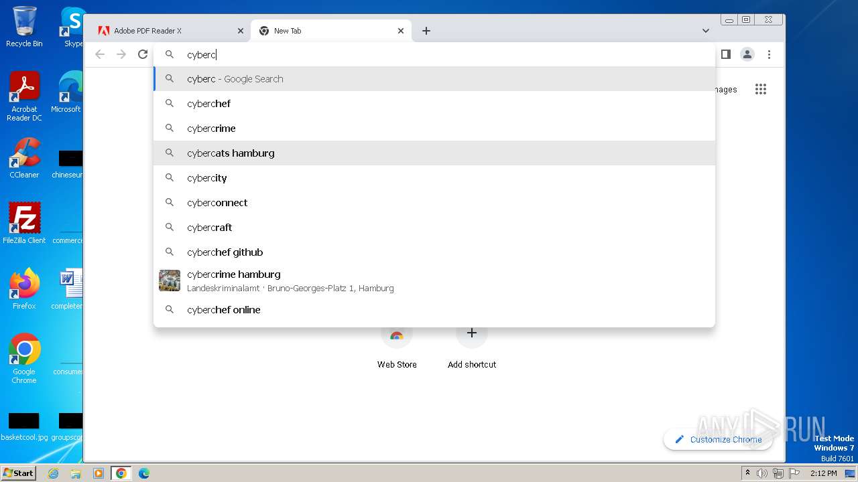Click Customize Chrome button

[718, 439]
